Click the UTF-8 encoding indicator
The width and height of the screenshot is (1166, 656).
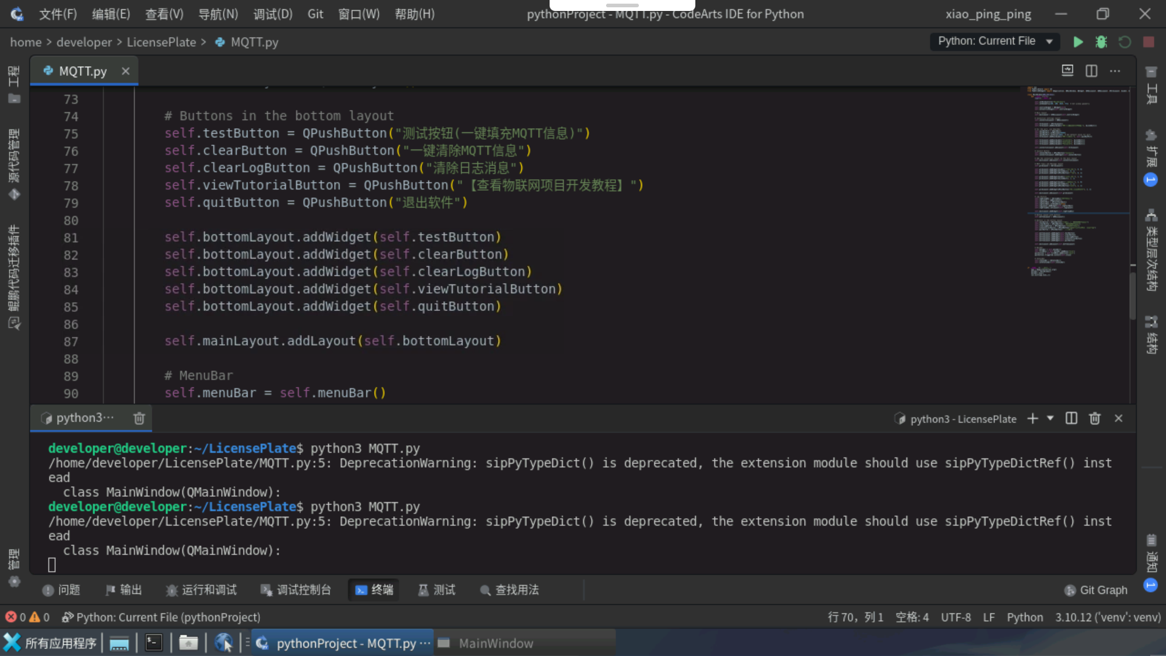coord(955,617)
